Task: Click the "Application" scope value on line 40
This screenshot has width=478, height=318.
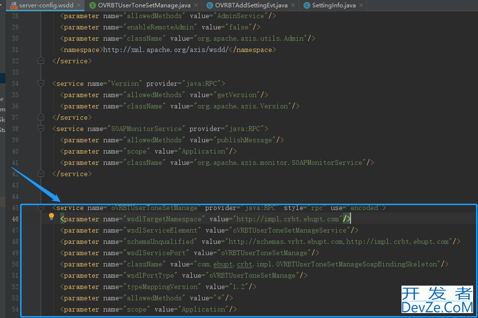Action: pos(203,151)
